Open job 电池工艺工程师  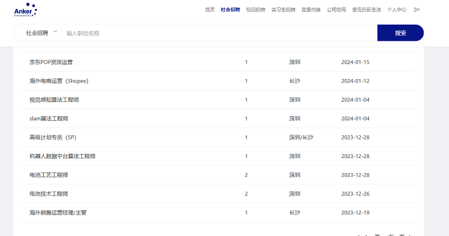48,175
